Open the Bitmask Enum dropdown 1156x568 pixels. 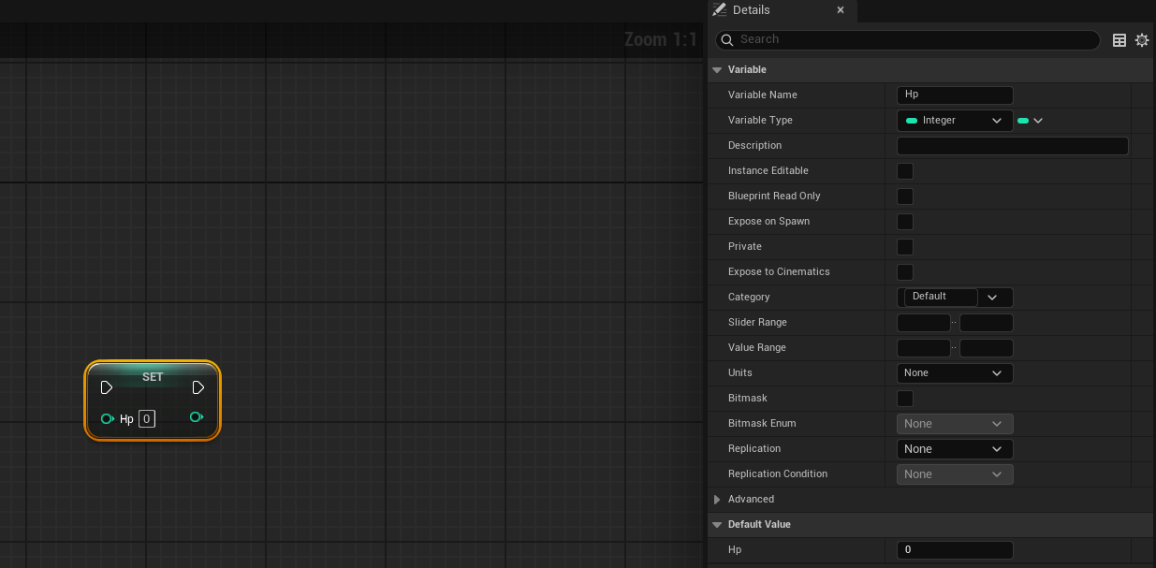955,424
